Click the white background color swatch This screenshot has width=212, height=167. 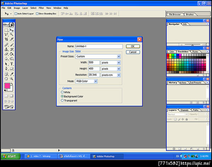(11, 89)
